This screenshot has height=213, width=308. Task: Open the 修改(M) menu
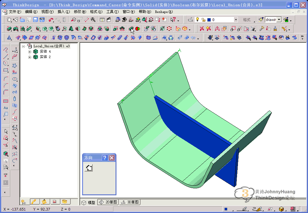click(x=80, y=12)
